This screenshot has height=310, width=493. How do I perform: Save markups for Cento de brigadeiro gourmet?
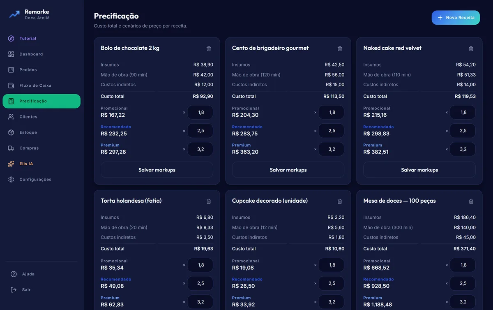point(288,170)
